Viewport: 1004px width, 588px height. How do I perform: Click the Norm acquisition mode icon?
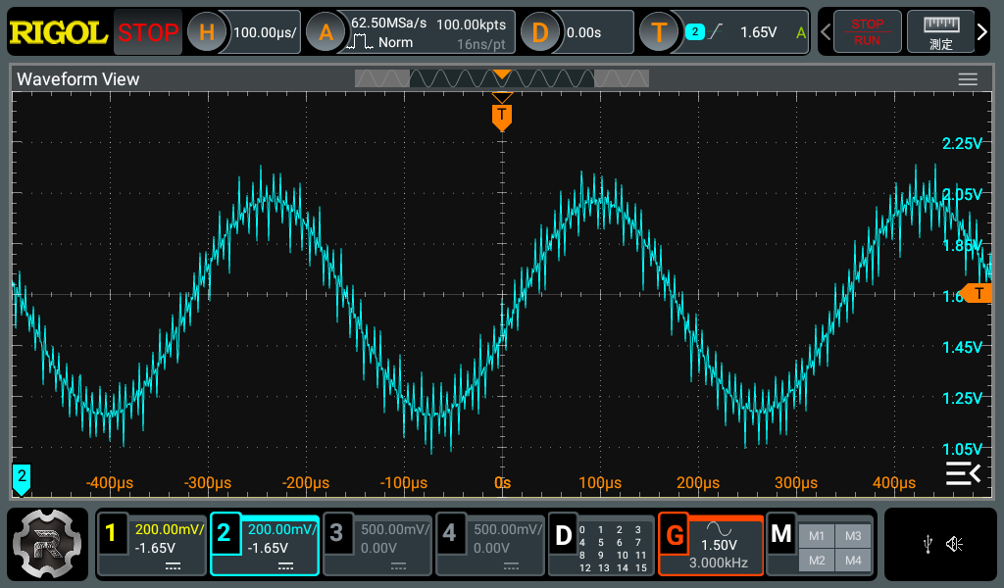pyautogui.click(x=360, y=42)
